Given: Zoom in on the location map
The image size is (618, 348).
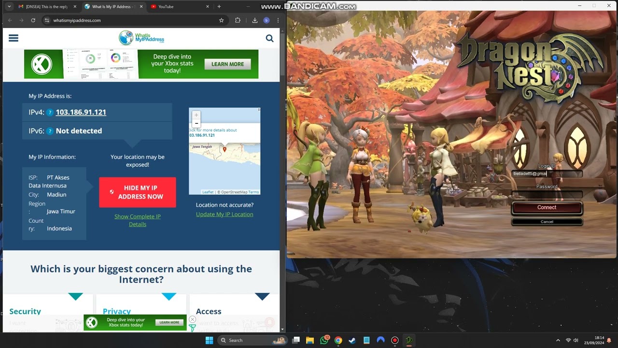Looking at the screenshot, I should (x=196, y=115).
